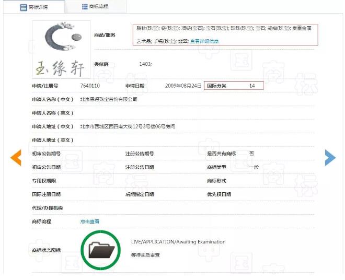345x280 pixels.
Task: Select the 商标状态图标 label
Action: [x=46, y=250]
